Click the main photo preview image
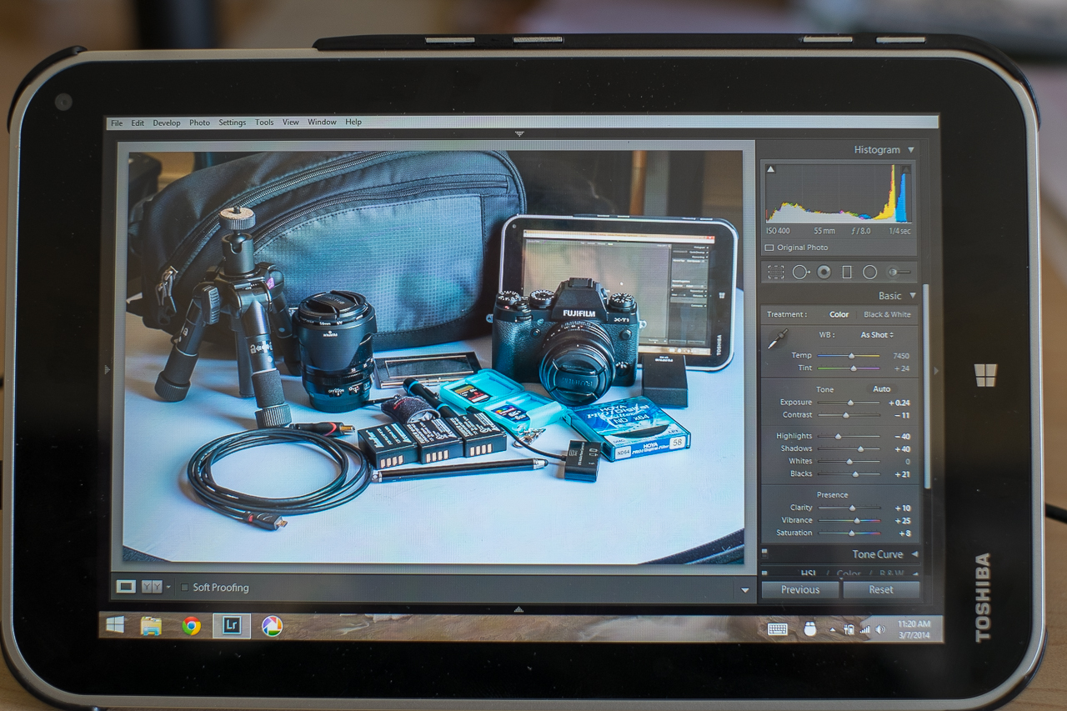This screenshot has width=1067, height=711. coord(433,356)
